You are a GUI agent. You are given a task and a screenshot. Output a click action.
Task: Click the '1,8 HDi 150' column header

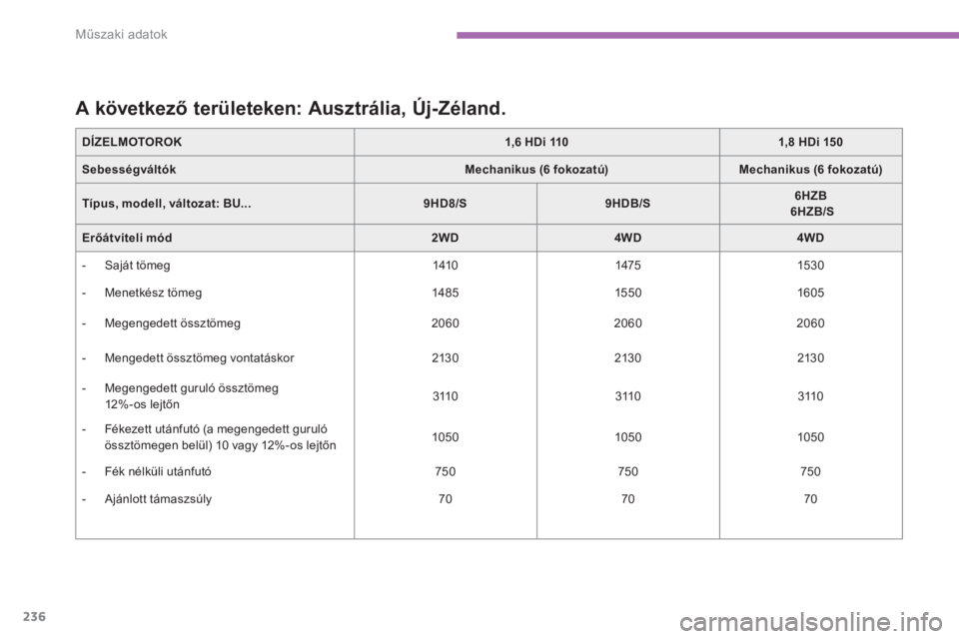810,142
